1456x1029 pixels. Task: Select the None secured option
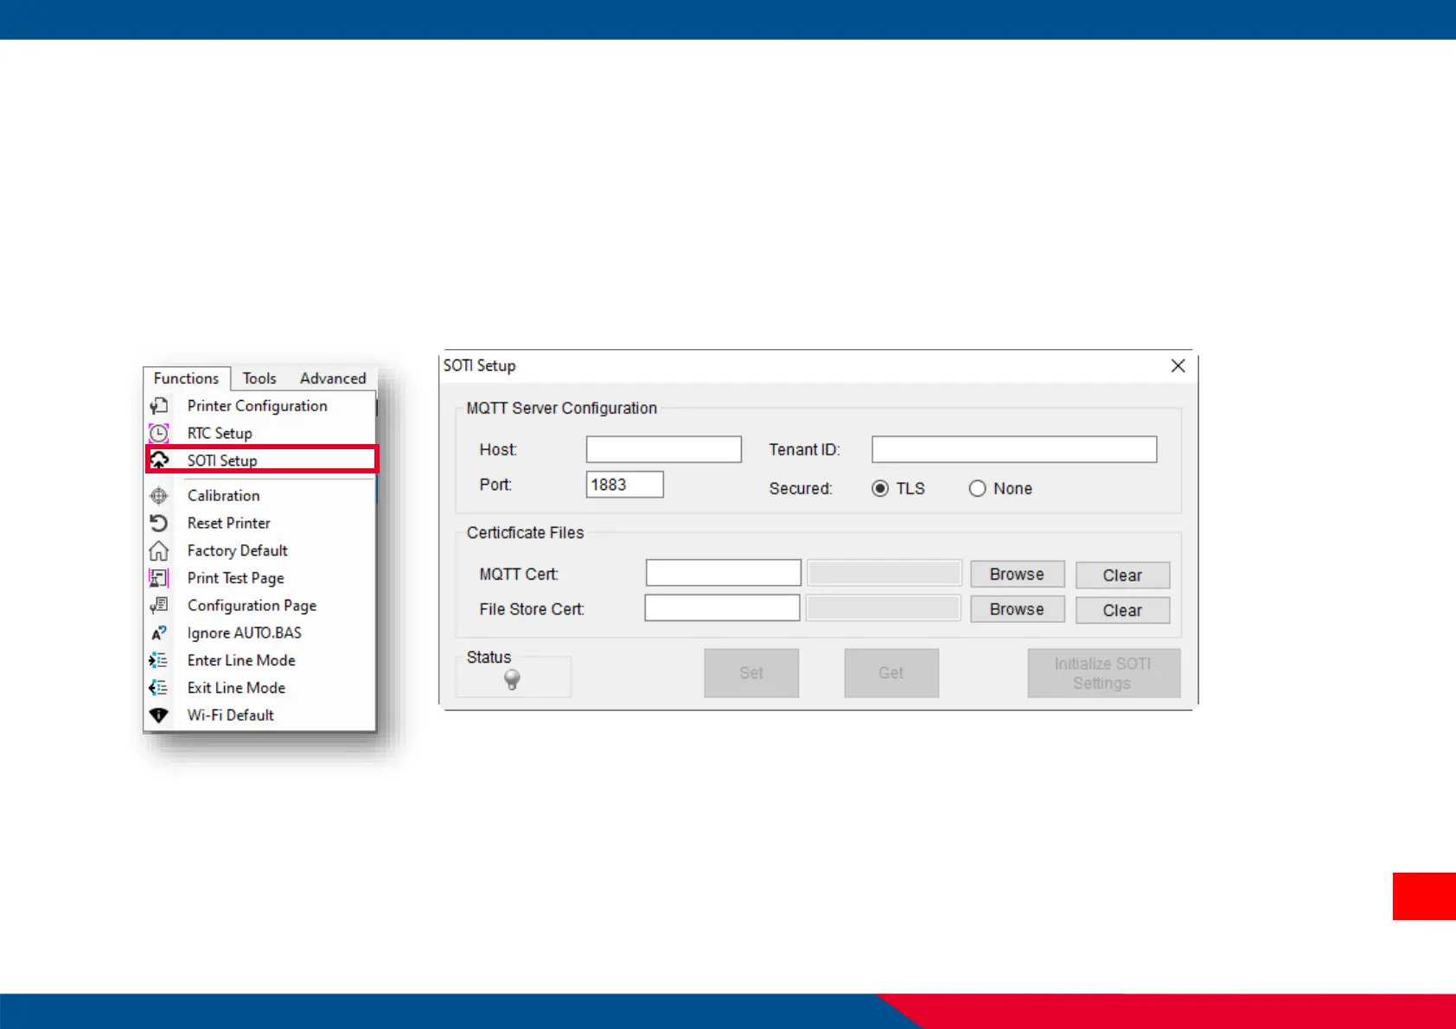pyautogui.click(x=978, y=488)
